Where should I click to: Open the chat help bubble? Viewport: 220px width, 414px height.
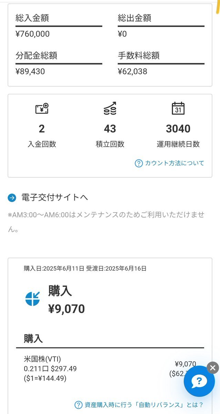(199, 381)
